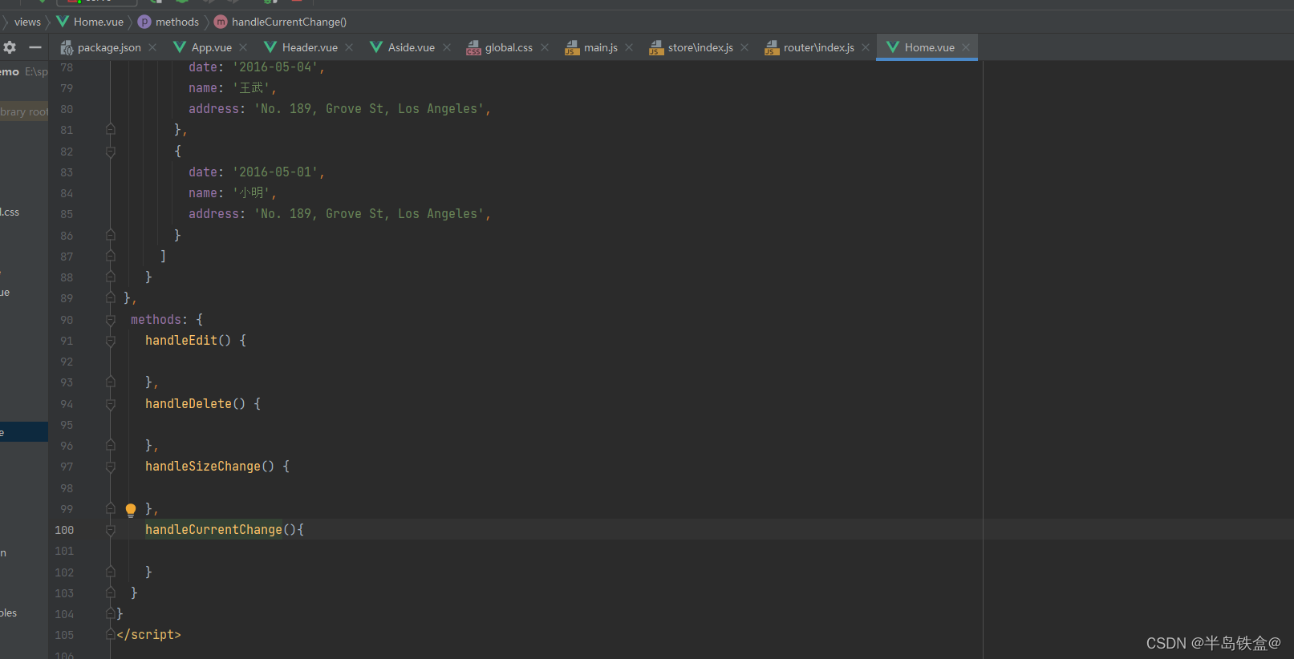Click methods breadcrumb property icon

144,22
